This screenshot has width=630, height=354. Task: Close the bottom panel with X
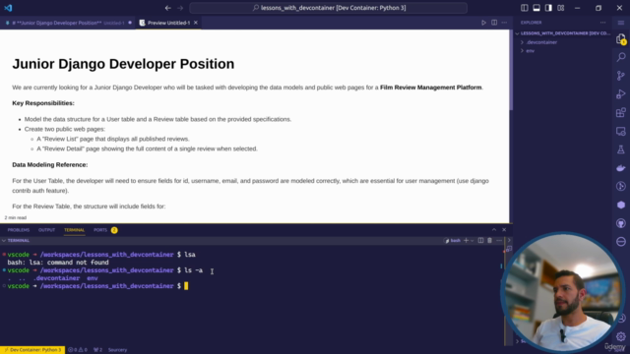click(x=504, y=229)
